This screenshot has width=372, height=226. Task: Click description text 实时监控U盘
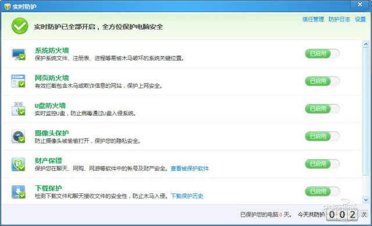pyautogui.click(x=85, y=113)
